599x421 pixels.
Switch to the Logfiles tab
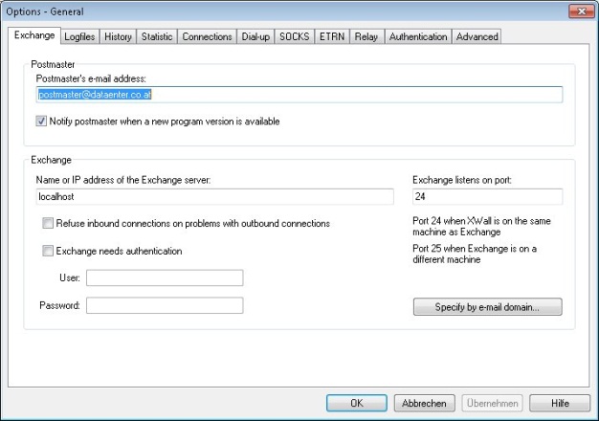click(79, 37)
